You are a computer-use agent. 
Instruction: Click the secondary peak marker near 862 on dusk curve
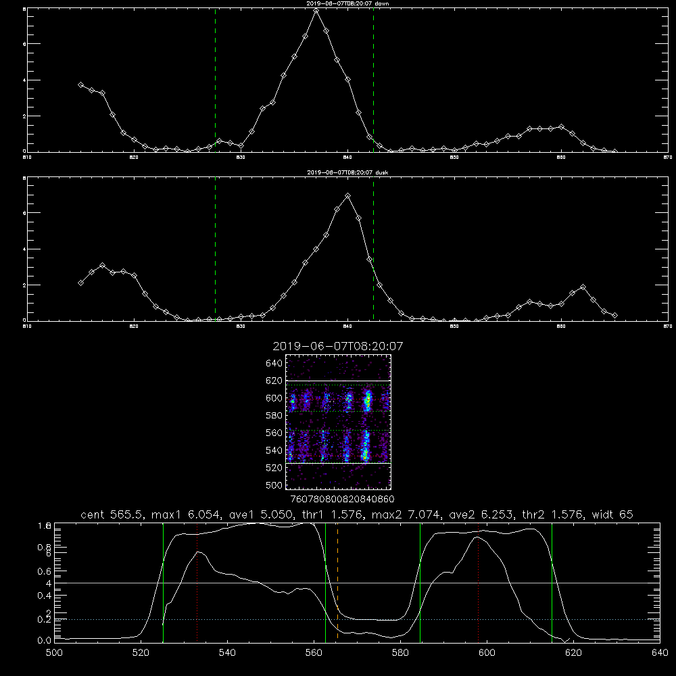pos(583,287)
